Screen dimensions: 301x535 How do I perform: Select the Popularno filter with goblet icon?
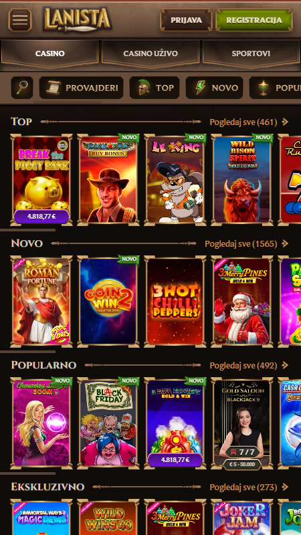[275, 88]
